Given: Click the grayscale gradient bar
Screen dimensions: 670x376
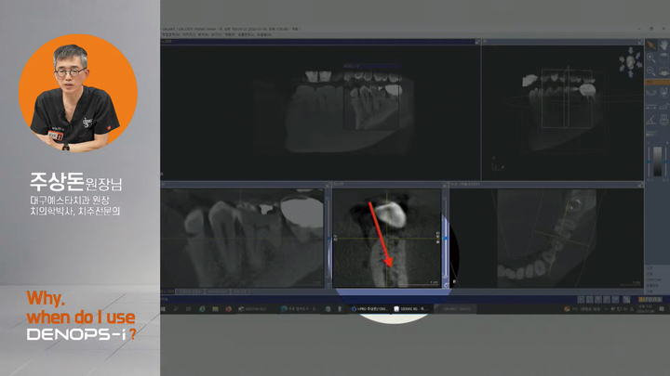Looking at the screenshot, I should coord(658,162).
